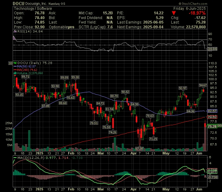Image resolution: width=222 pixels, height=192 pixels.
Task: Click the 67.30 April low annotation
Action: 139,148
